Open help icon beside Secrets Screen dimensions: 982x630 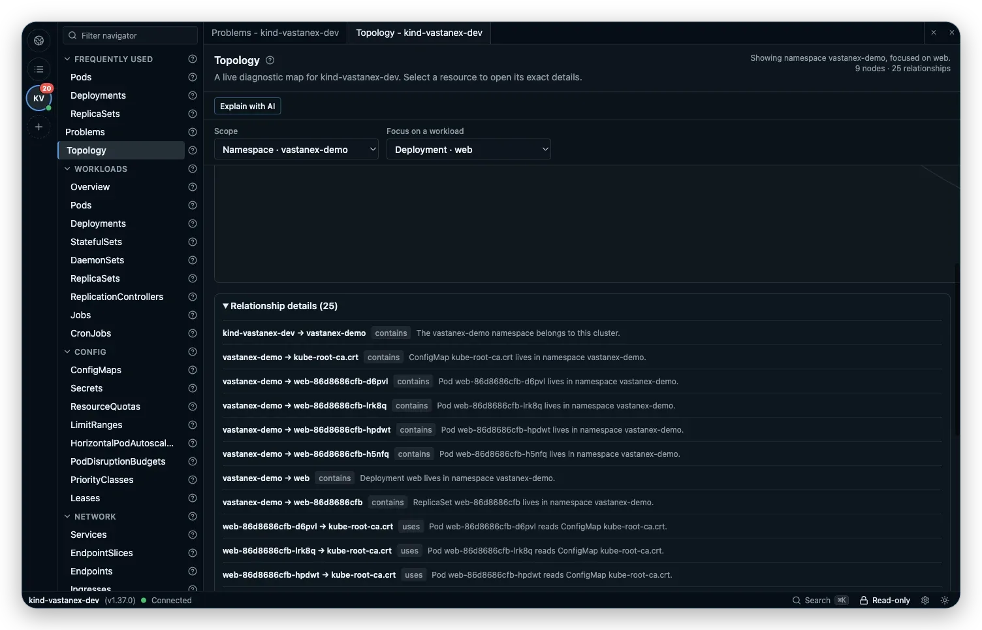(192, 388)
